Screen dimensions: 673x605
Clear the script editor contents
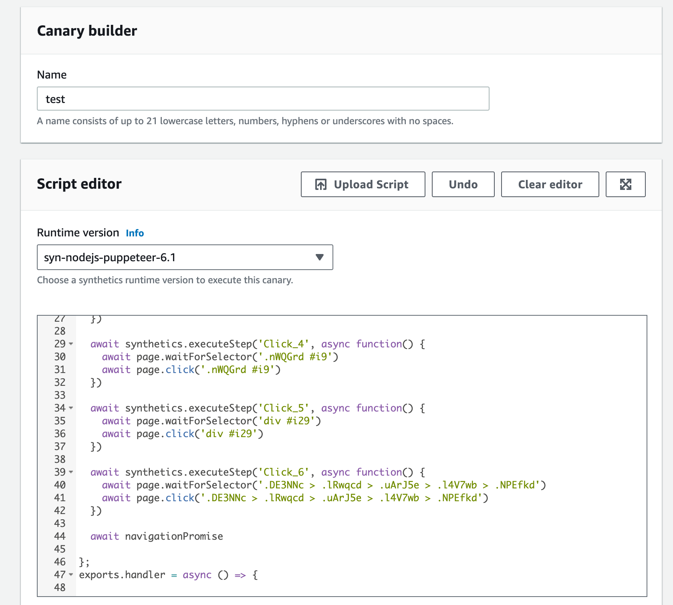coord(550,184)
